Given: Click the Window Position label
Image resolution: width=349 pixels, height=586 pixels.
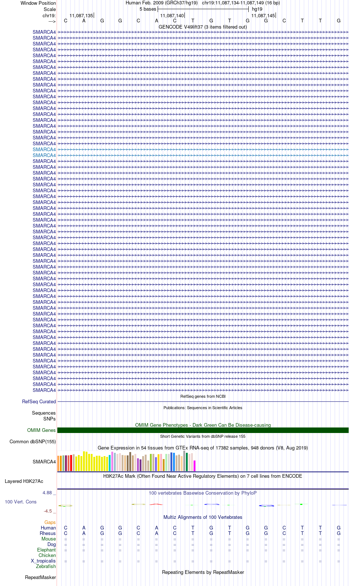Looking at the screenshot, I should (x=38, y=3).
